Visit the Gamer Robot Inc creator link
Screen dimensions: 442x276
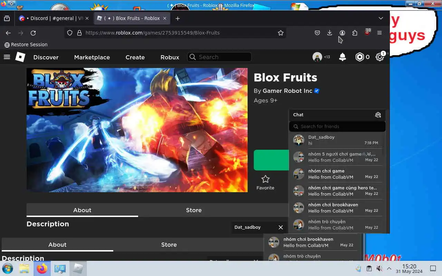pyautogui.click(x=287, y=91)
